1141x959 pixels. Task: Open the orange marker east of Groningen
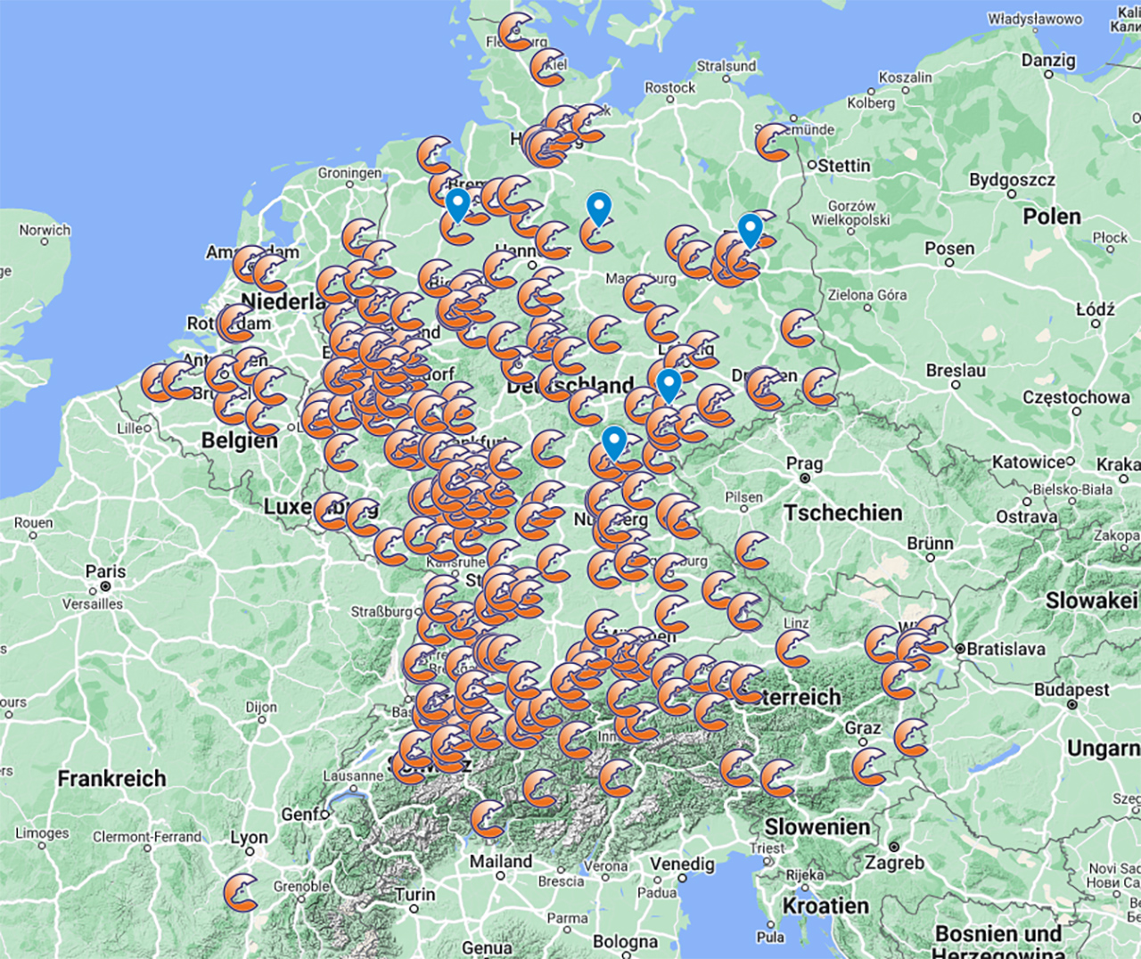(435, 155)
